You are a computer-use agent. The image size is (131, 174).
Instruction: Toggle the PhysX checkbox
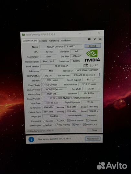(73, 125)
